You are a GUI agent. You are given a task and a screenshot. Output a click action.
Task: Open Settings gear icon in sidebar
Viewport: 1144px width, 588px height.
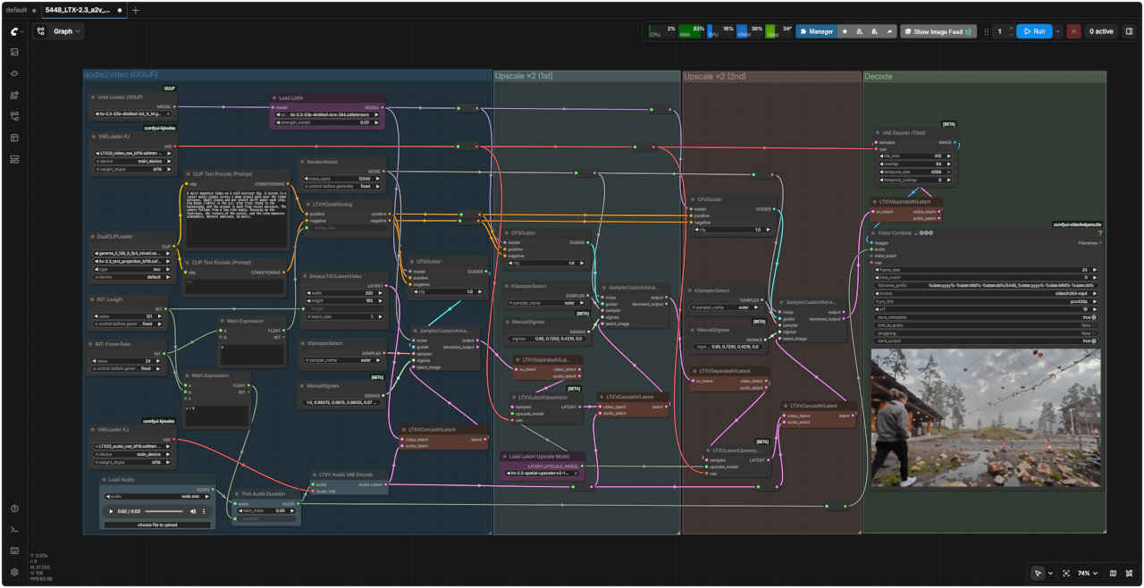coord(14,572)
